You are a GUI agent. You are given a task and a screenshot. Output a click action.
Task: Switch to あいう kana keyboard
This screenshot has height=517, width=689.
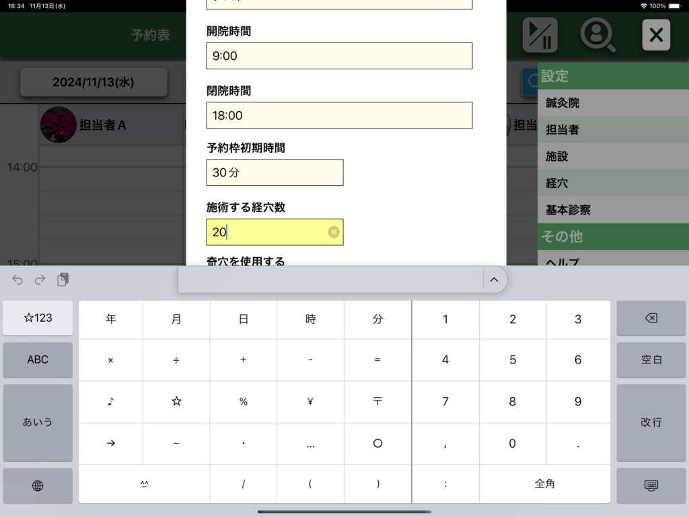point(38,422)
